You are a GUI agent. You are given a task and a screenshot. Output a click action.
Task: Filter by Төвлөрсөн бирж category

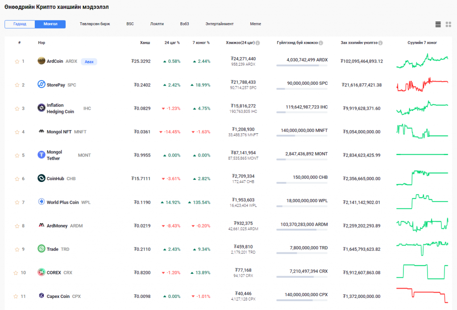95,24
